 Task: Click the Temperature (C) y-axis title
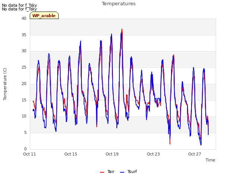pyautogui.click(x=5, y=84)
